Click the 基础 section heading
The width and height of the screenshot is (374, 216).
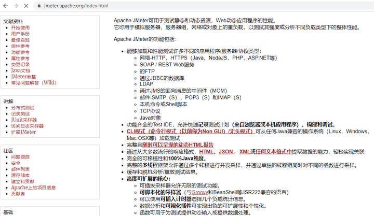coord(8,212)
